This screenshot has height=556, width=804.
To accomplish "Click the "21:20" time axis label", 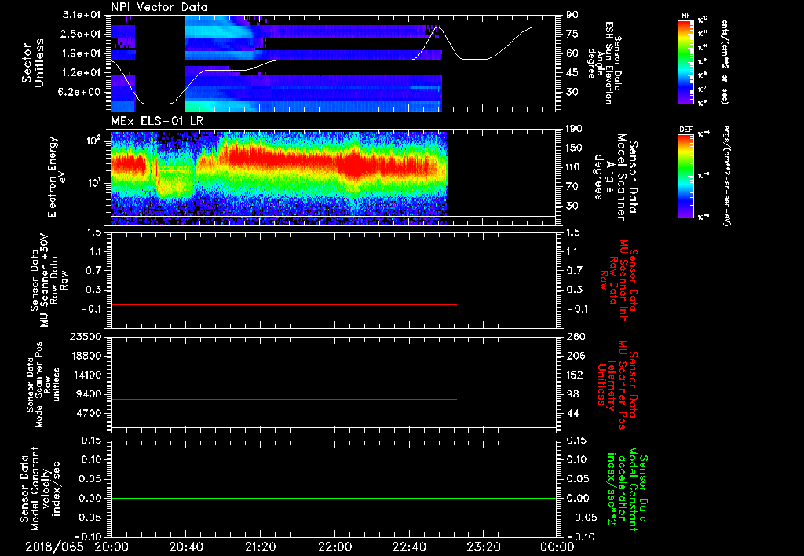I will (x=260, y=547).
